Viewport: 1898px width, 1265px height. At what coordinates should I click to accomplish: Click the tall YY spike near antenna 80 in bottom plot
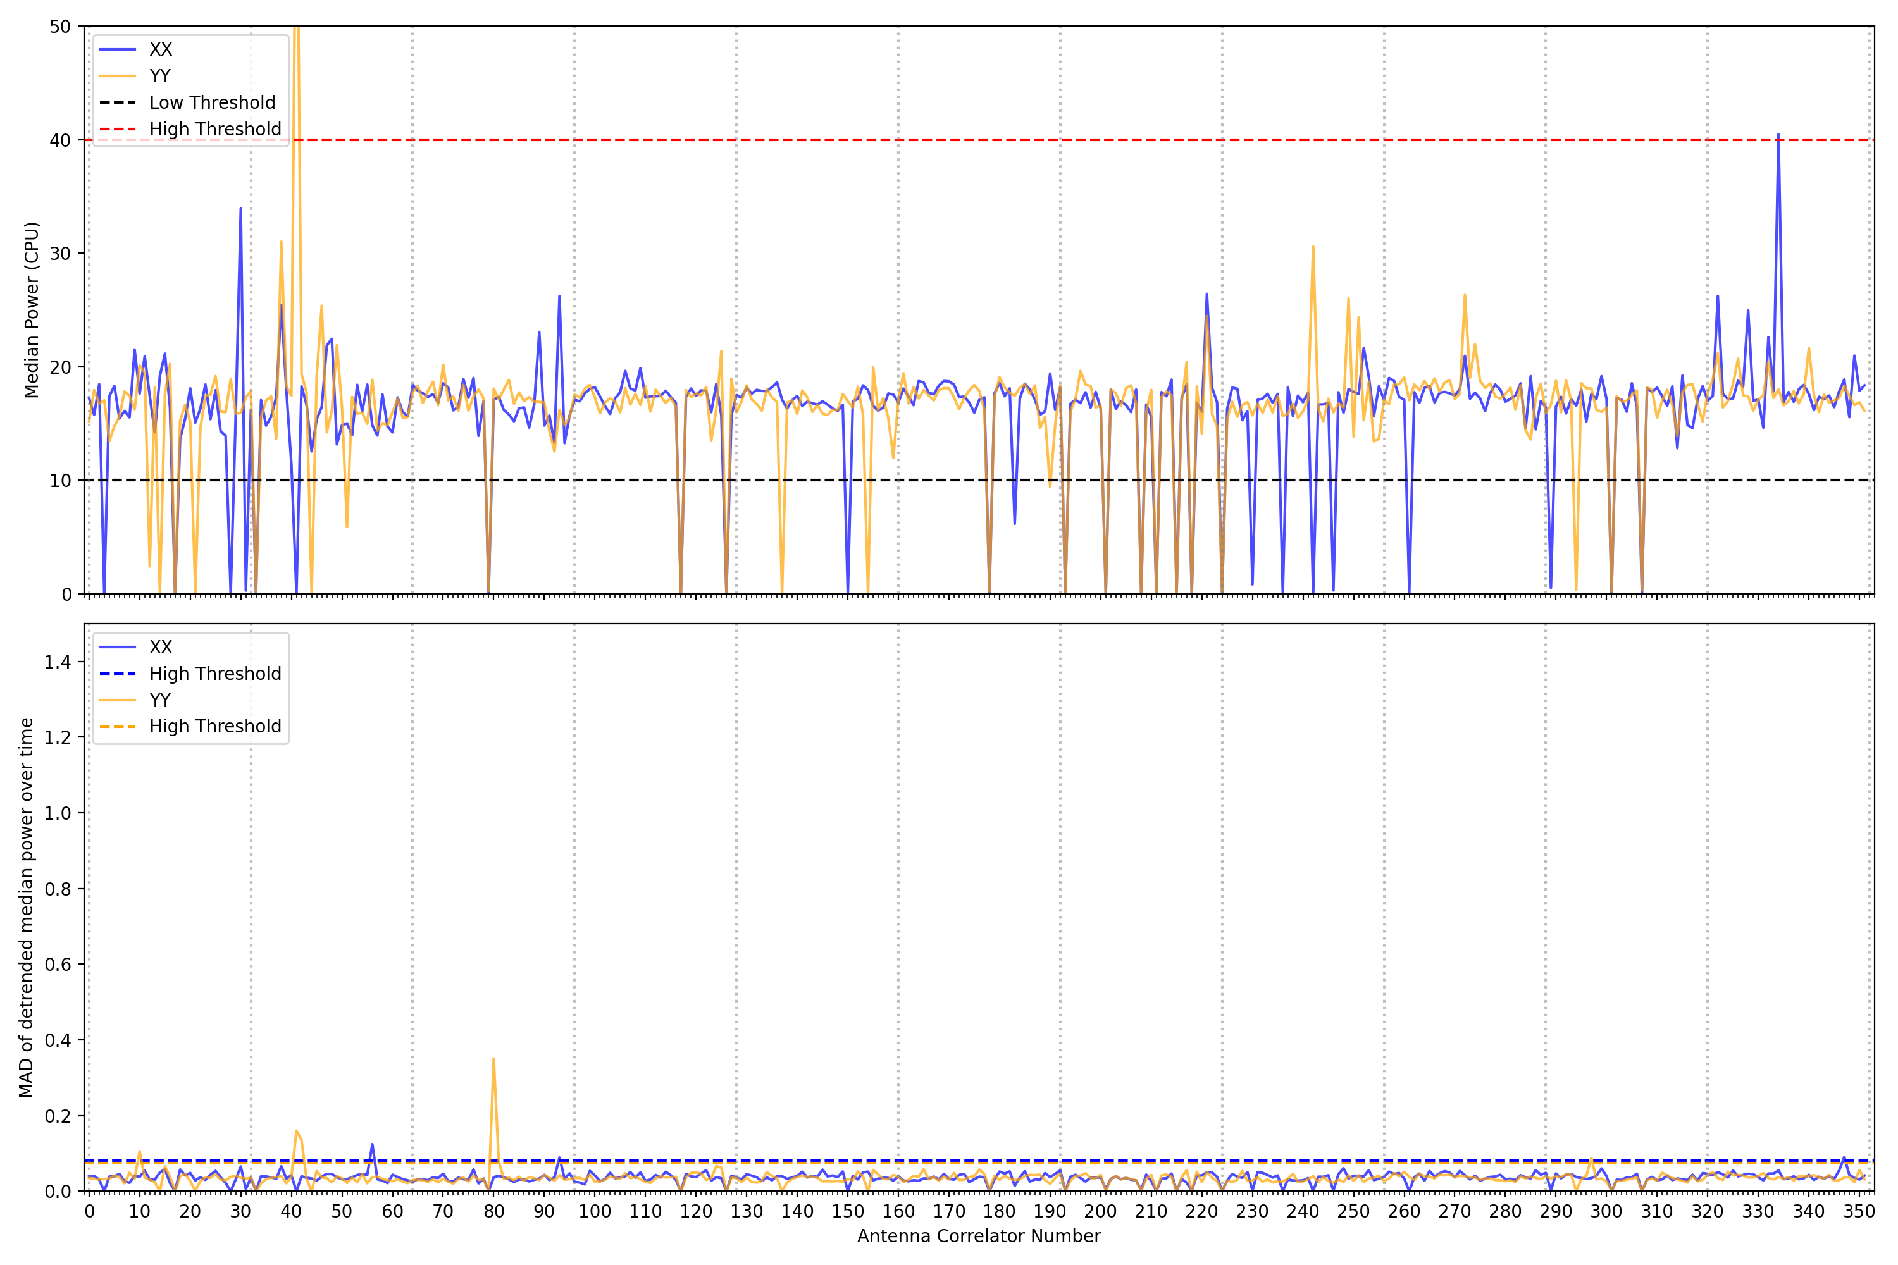(x=493, y=1062)
